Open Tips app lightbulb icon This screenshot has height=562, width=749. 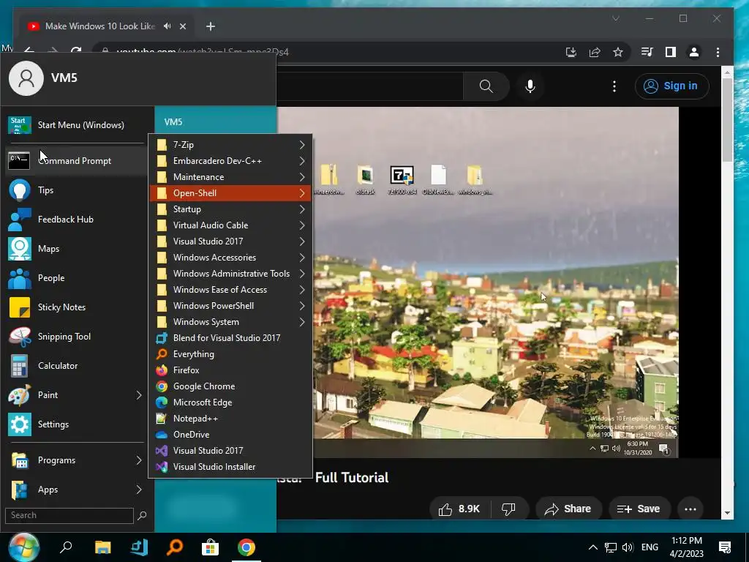(20, 190)
